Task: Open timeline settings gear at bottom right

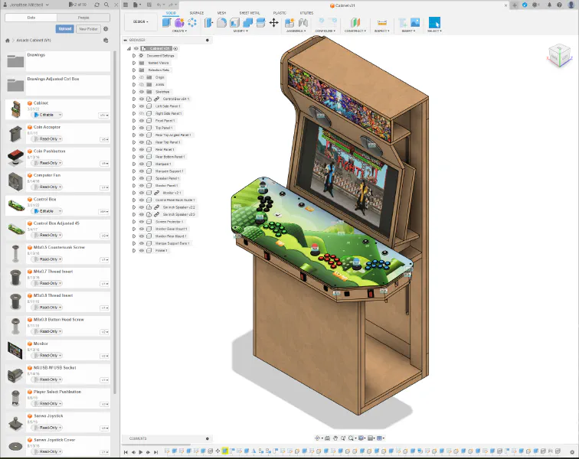Action: tap(572, 452)
